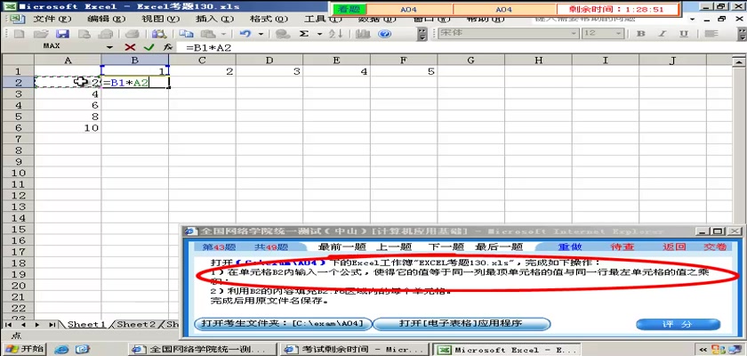Click the New workbook toolbar icon
Viewport: 747px width, 356px height.
click(x=19, y=34)
